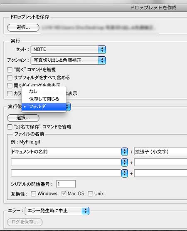Click the 選択... button under 実行後
This screenshot has height=231, width=187.
click(23, 118)
